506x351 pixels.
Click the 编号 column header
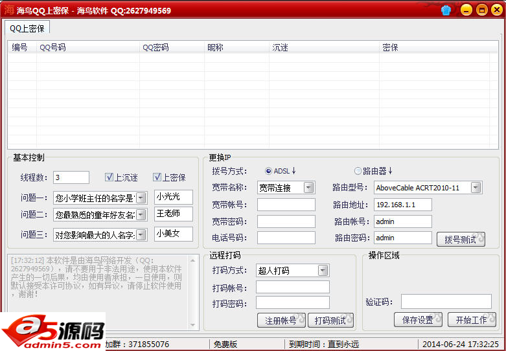[x=22, y=48]
